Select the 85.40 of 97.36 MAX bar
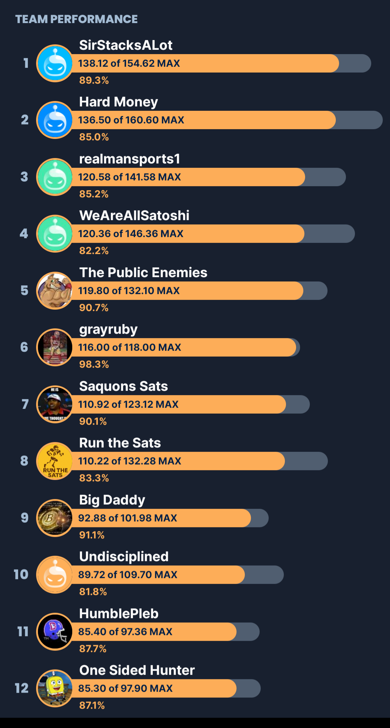The image size is (390, 728). (165, 632)
